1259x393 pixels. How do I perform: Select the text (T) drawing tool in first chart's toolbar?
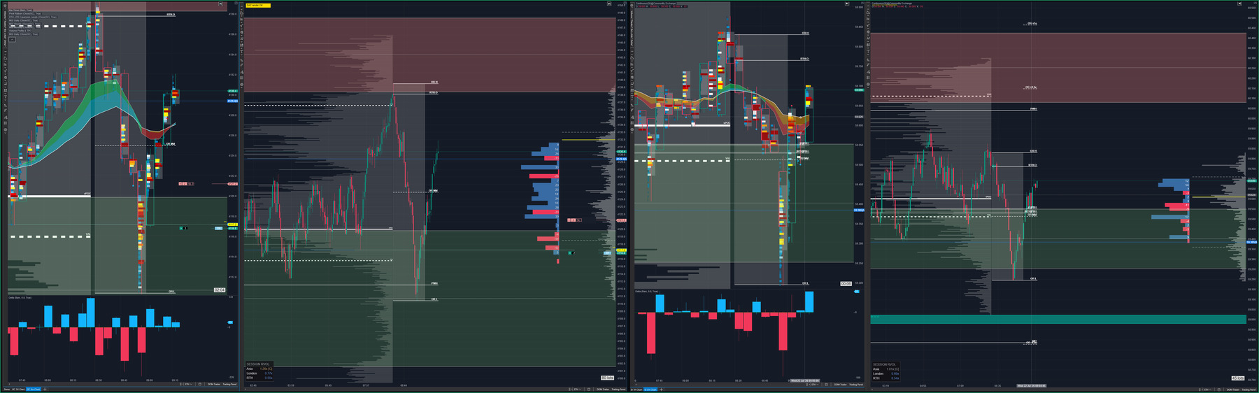pyautogui.click(x=6, y=96)
